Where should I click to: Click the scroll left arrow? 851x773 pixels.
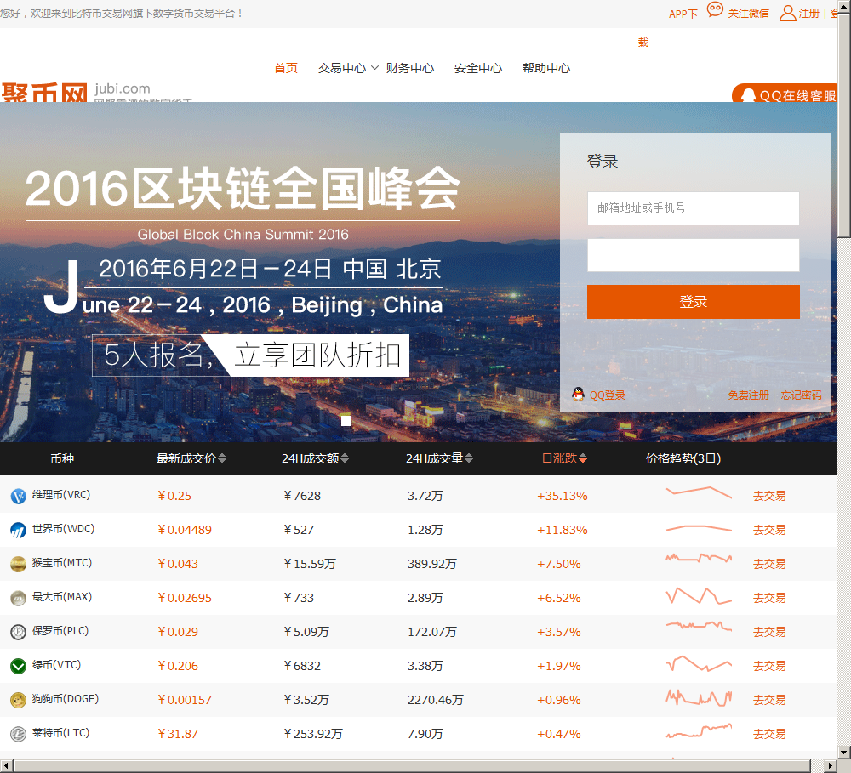(6, 766)
